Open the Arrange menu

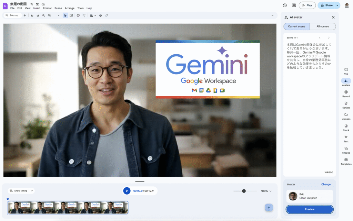point(70,8)
